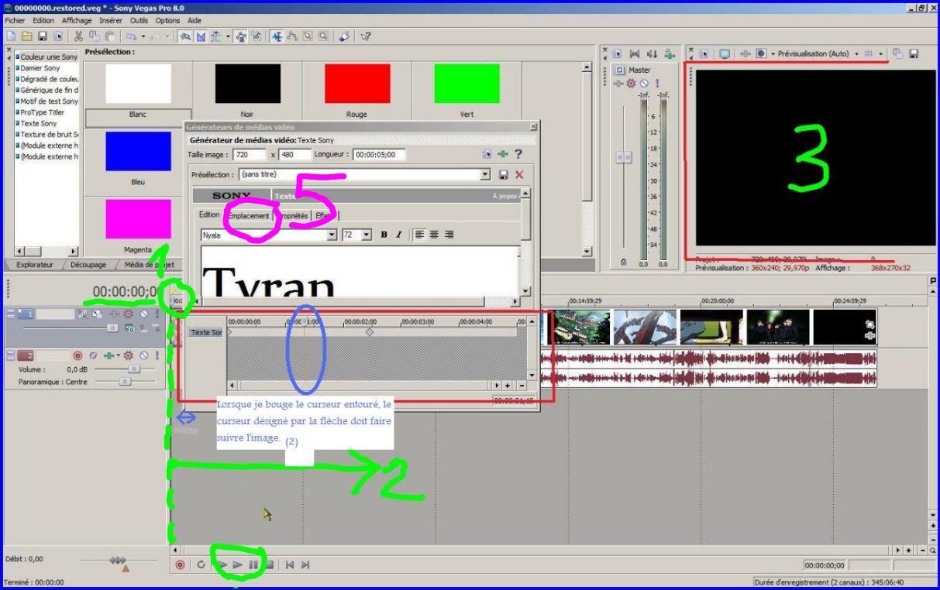Switch to the Emplacement tab
Image resolution: width=940 pixels, height=590 pixels.
249,216
